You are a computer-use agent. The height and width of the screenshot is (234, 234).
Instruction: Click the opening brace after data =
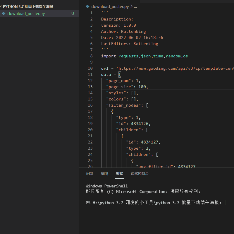tap(120, 74)
